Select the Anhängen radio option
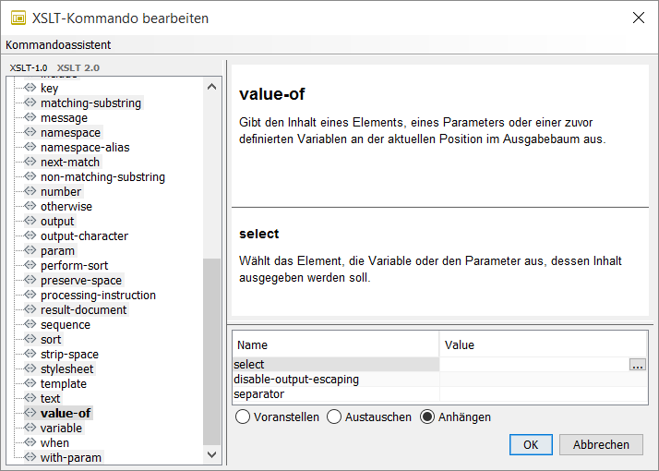The width and height of the screenshot is (659, 471). tap(428, 417)
